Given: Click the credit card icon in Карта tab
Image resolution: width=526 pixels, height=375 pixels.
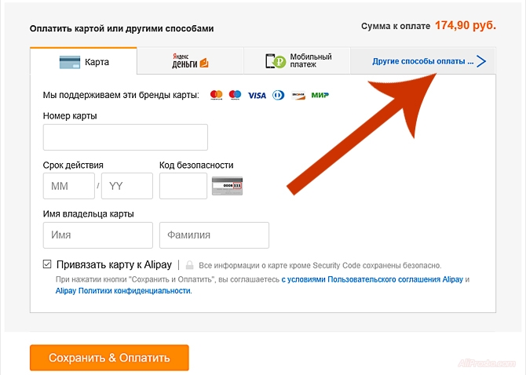Looking at the screenshot, I should (70, 62).
